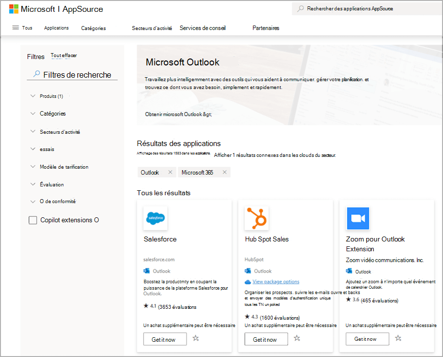Open Services de conseil in the top navigation

203,28
